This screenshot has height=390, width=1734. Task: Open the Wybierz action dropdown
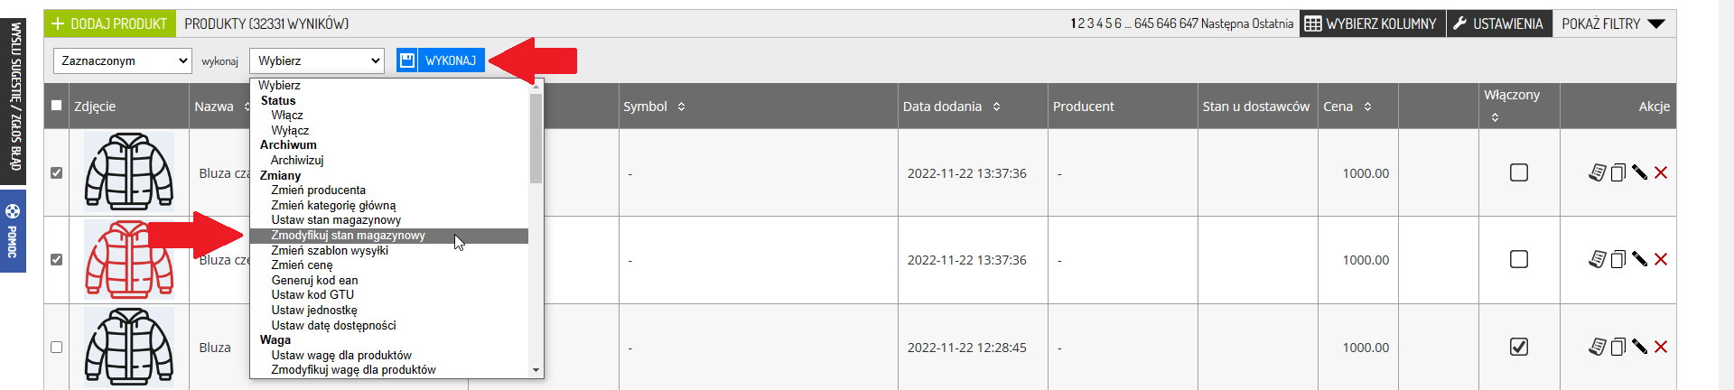[x=317, y=60]
